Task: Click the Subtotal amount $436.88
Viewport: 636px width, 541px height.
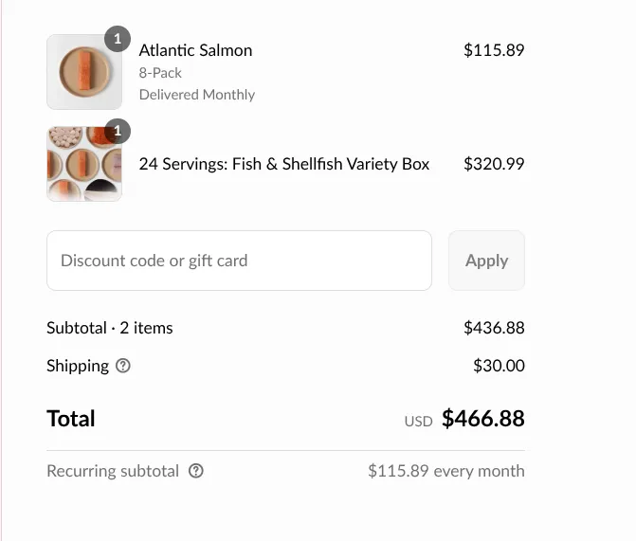Action: tap(493, 328)
